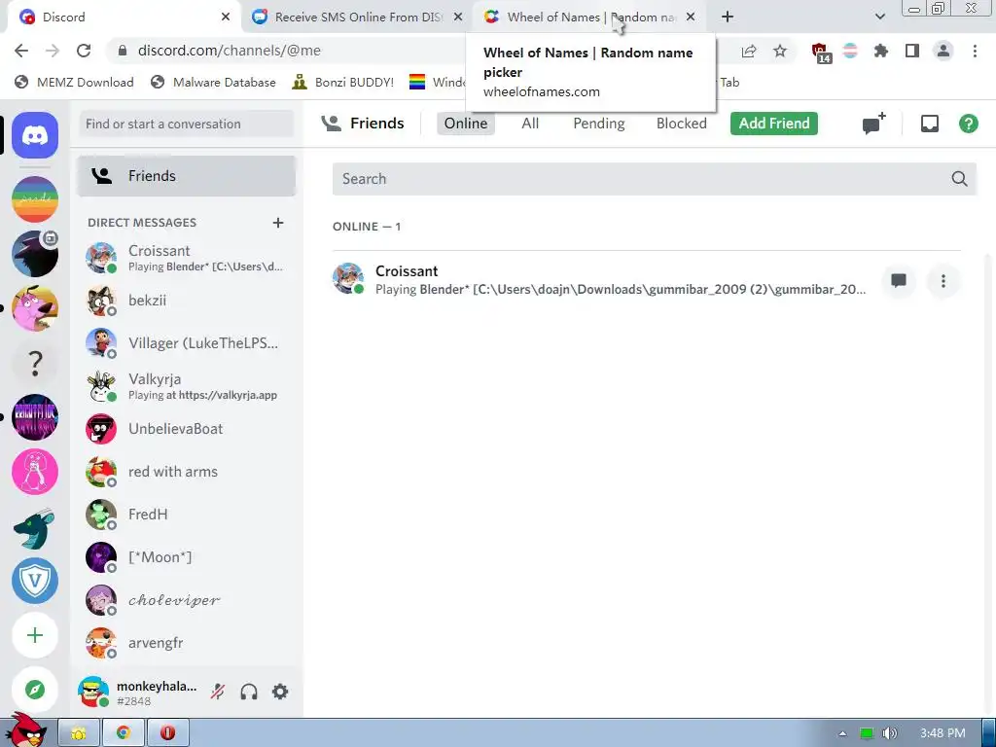The height and width of the screenshot is (747, 996).
Task: Open Chrome three-dot menu
Action: point(975,51)
